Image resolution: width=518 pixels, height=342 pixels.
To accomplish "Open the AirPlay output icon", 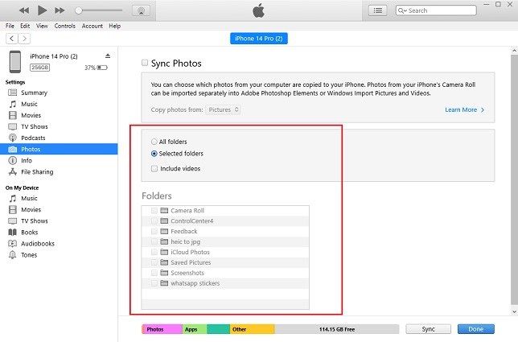I will [x=141, y=10].
